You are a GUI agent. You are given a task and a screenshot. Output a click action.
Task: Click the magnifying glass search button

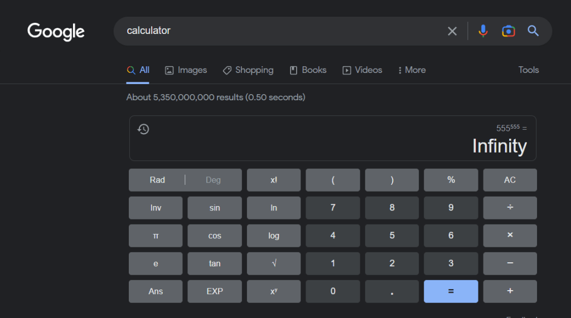pos(533,31)
